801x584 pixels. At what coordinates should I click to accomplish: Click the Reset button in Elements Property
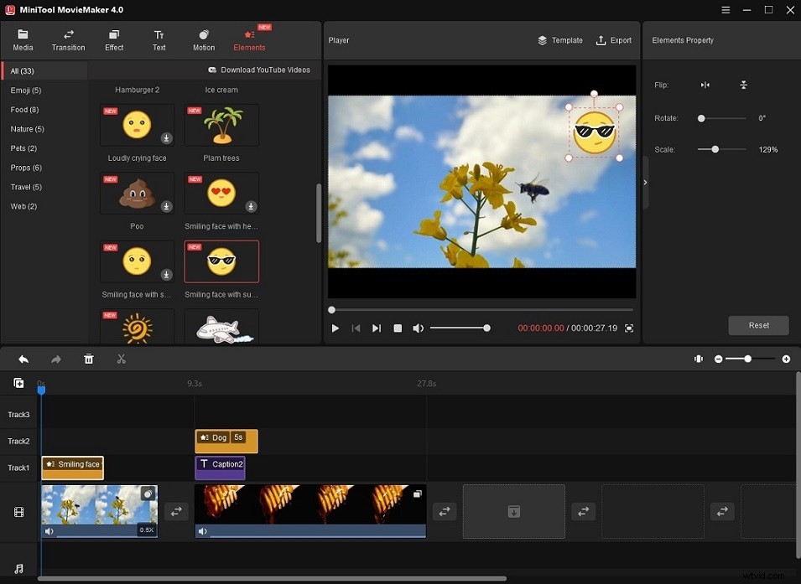coord(758,325)
